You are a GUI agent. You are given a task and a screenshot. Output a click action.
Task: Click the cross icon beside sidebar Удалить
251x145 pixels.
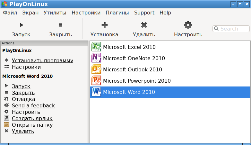coord(6,131)
